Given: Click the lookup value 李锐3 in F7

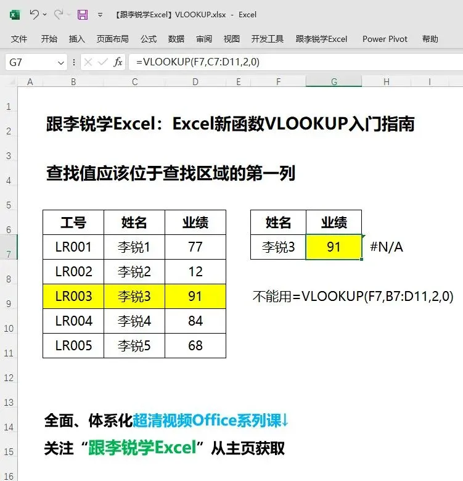Looking at the screenshot, I should pos(278,247).
